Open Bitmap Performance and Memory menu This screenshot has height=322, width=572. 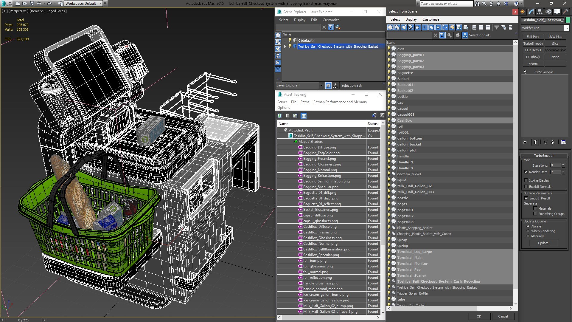pyautogui.click(x=340, y=102)
